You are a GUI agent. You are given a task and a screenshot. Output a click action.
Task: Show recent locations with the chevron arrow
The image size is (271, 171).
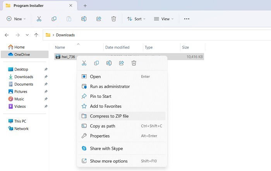point(27,35)
